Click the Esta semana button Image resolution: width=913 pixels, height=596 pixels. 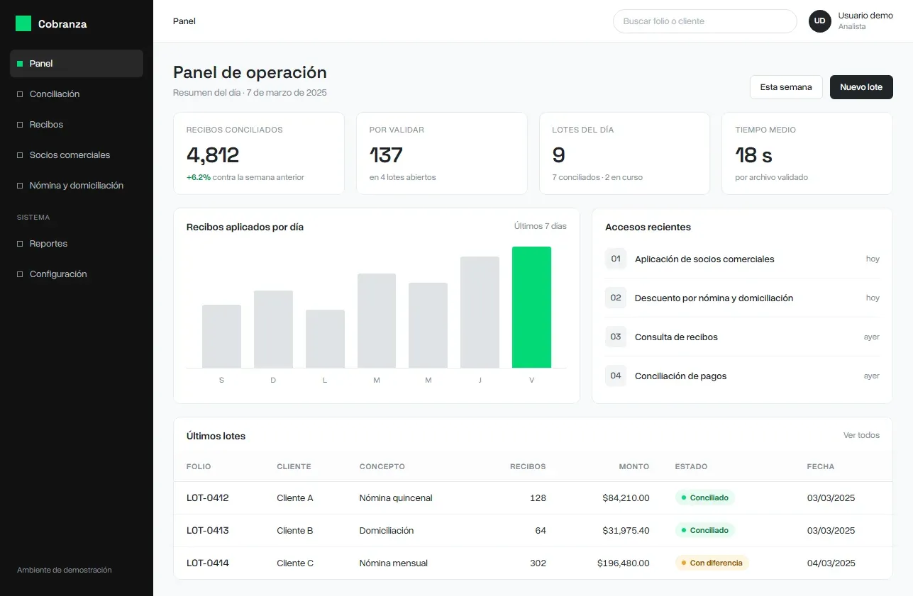[x=786, y=87]
